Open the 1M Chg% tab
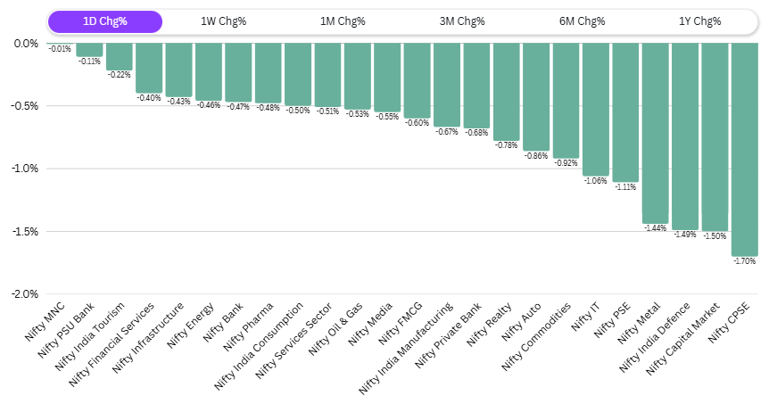 (x=343, y=21)
